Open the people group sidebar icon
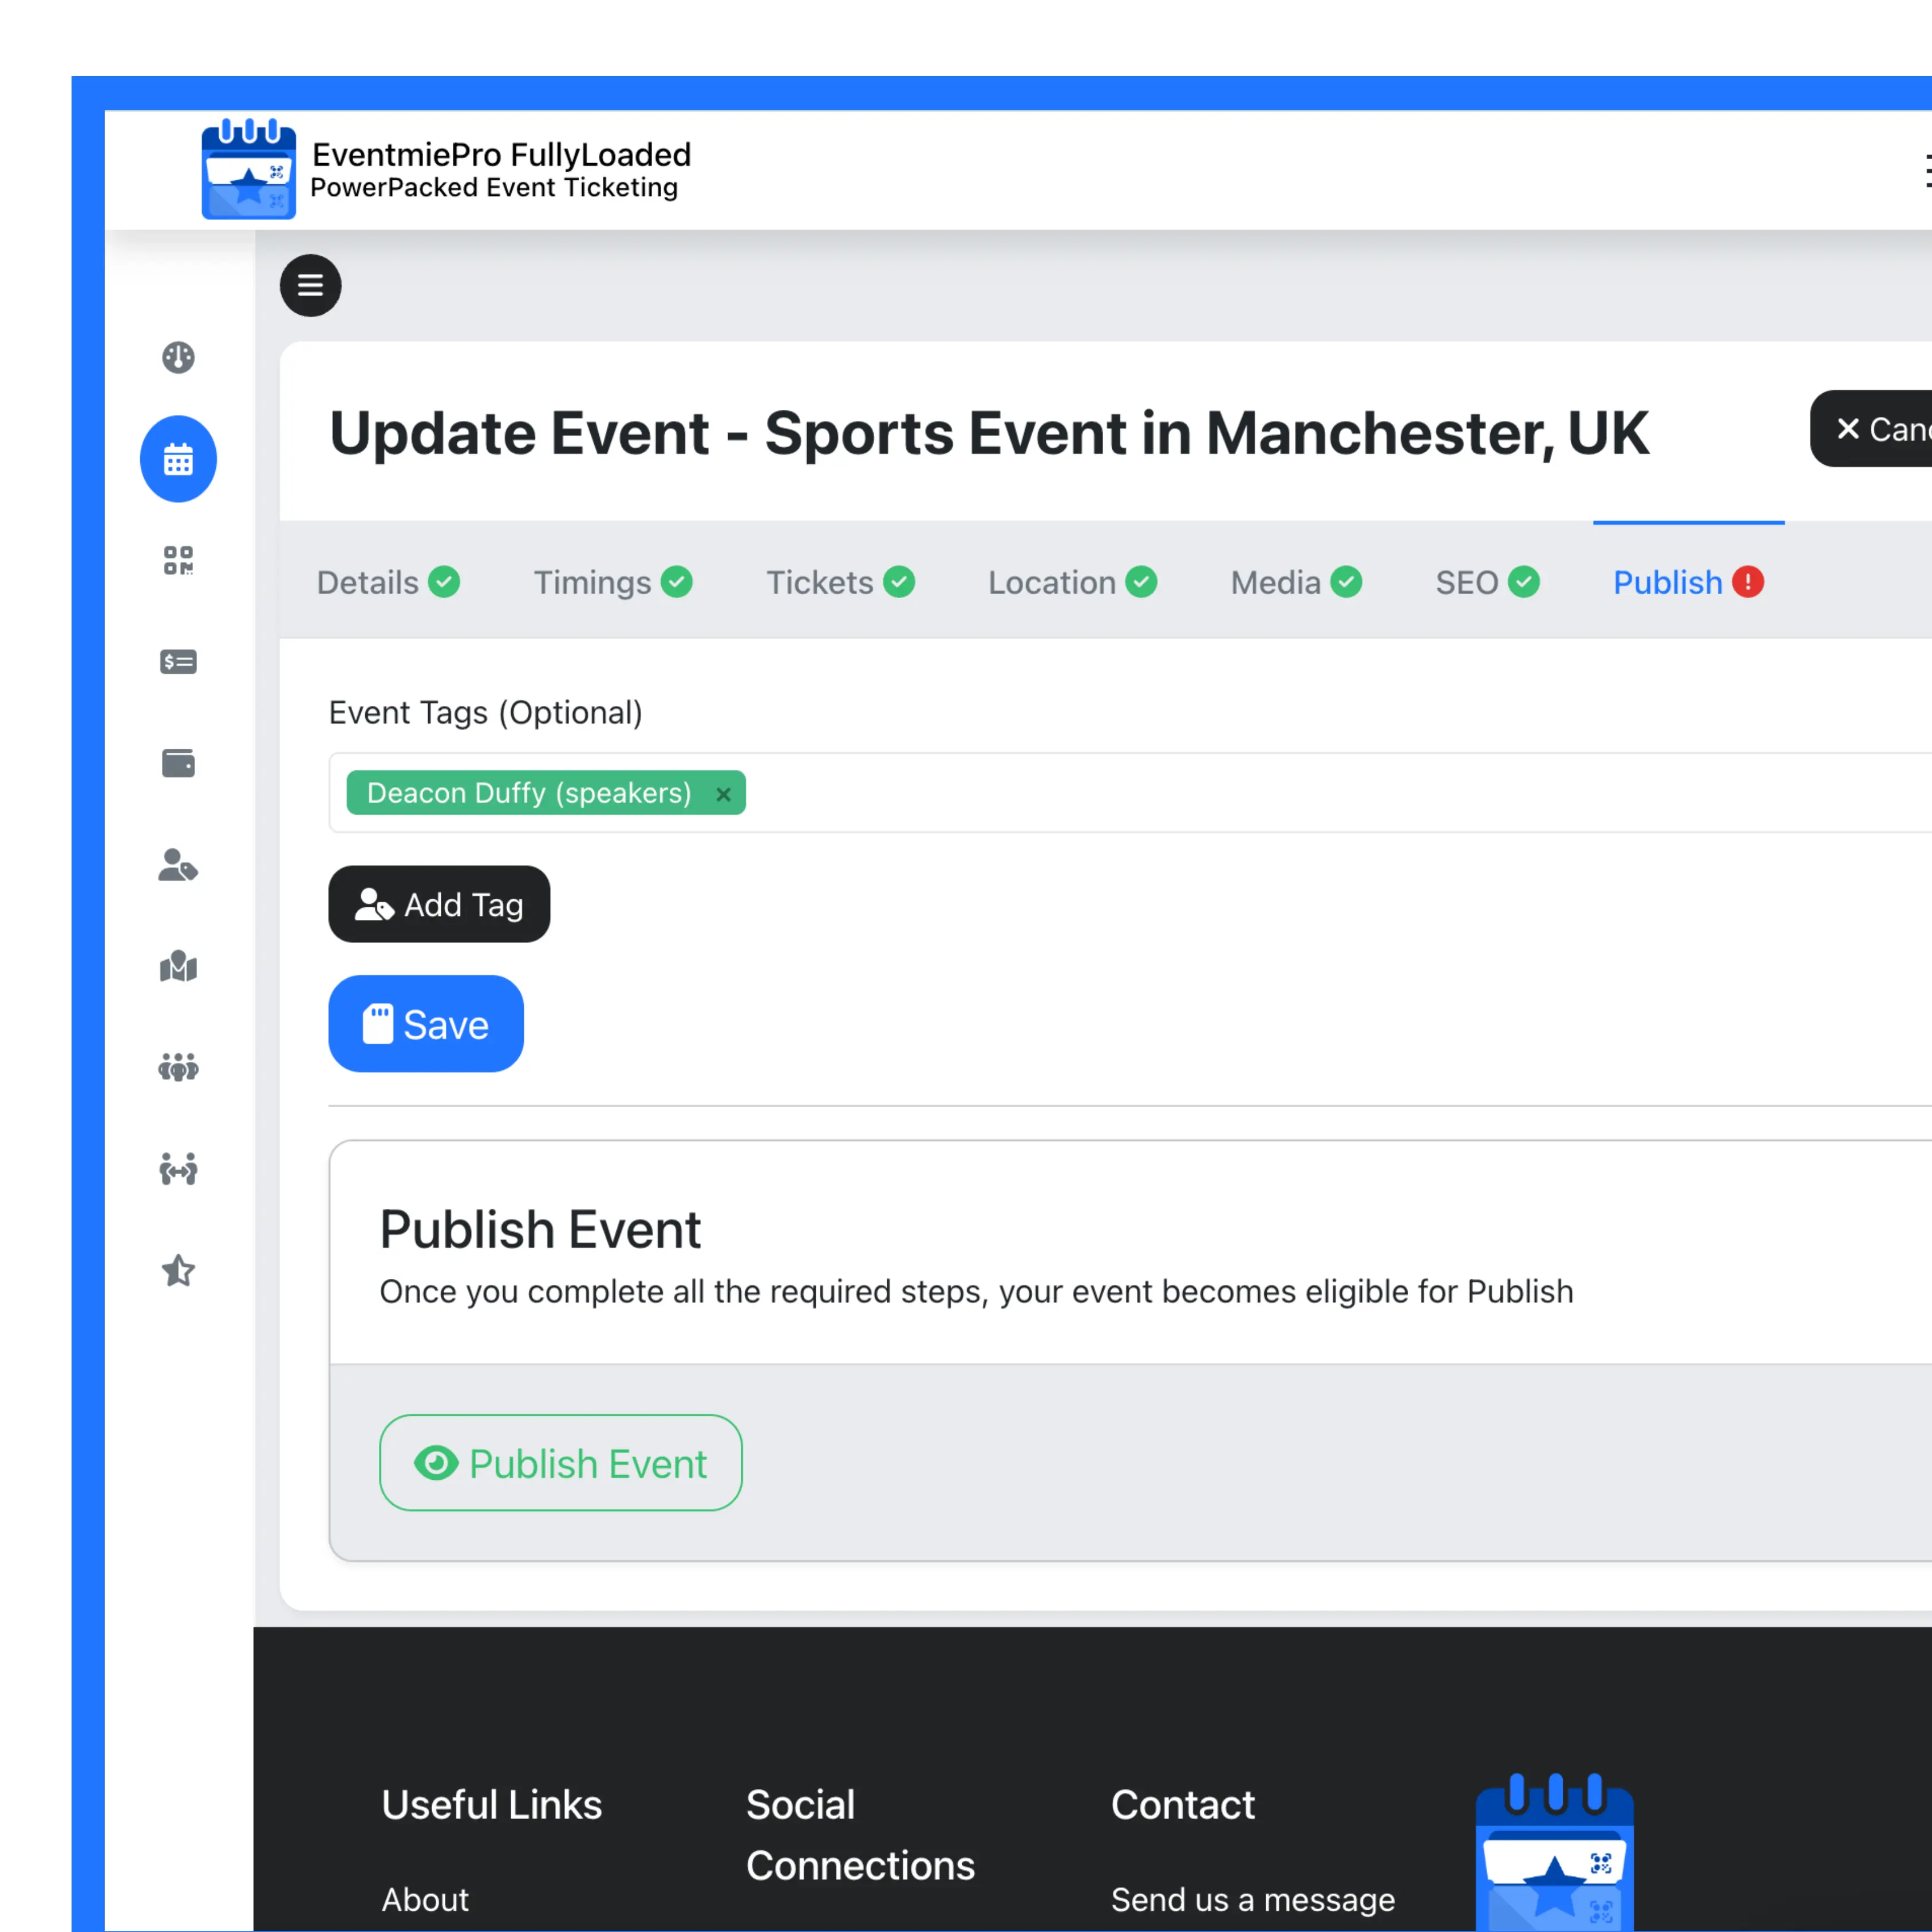Viewport: 1932px width, 1932px height. click(178, 1068)
